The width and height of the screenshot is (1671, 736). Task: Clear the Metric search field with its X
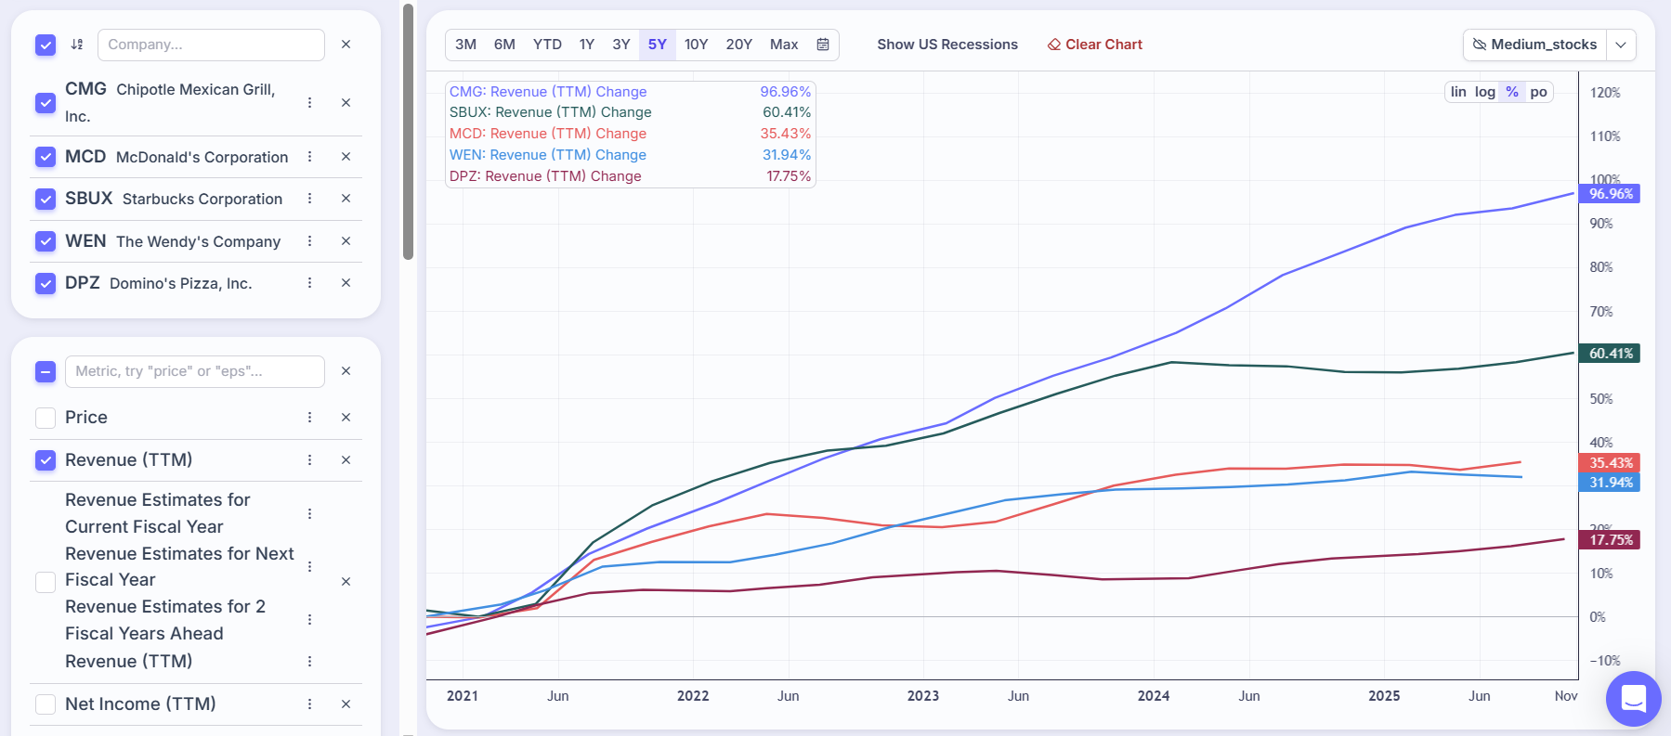346,371
